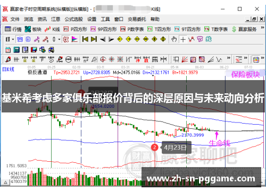The width and height of the screenshot is (266, 192).
Task: Click the 行情 toolbar button
Action: pos(13,29)
